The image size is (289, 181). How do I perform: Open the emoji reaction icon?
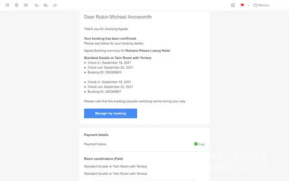click(x=233, y=5)
